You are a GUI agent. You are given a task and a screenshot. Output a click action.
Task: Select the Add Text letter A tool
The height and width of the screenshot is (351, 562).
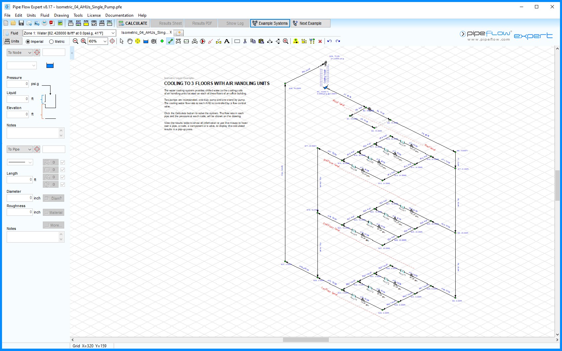coord(227,41)
